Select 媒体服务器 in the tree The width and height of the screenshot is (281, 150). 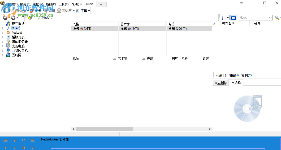coord(20,42)
